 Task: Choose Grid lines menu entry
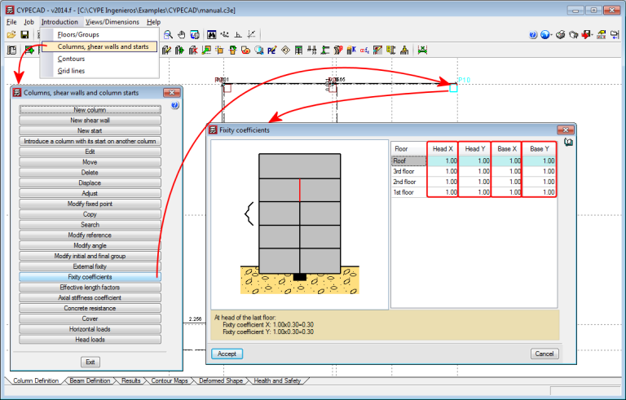point(100,71)
